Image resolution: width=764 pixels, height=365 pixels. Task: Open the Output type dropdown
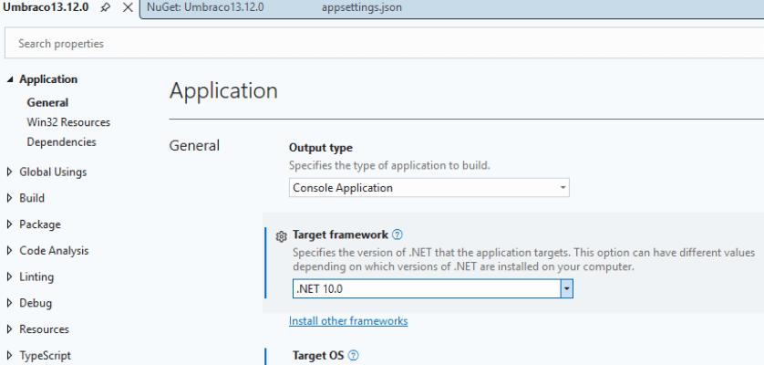pos(428,188)
